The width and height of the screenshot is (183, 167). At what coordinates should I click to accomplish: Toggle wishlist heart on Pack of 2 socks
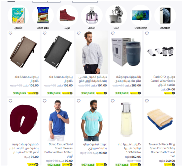tap(147, 33)
